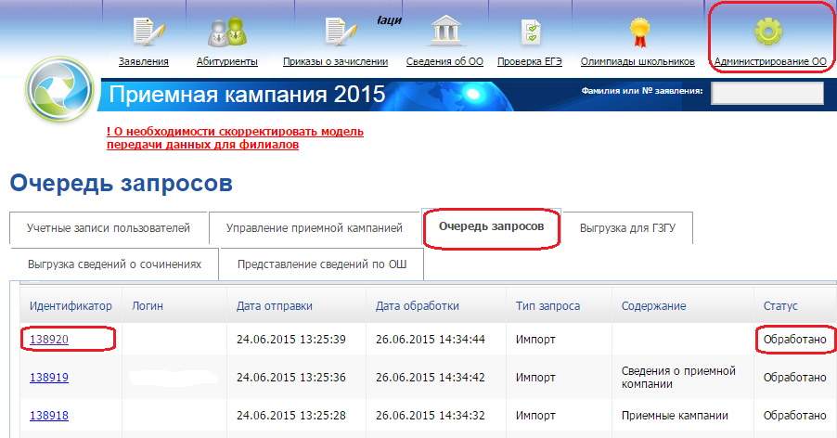Follow the Проверка ЕГЭ link
837x438 pixels.
pos(530,61)
